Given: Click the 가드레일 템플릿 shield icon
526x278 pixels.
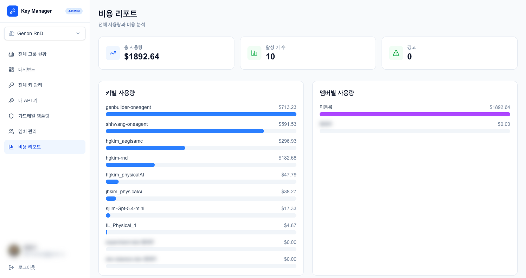Looking at the screenshot, I should [12, 116].
